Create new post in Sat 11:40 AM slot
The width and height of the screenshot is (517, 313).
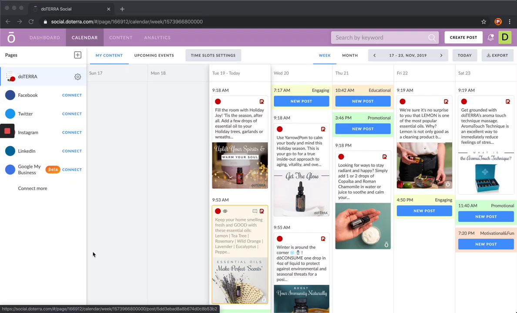click(486, 216)
